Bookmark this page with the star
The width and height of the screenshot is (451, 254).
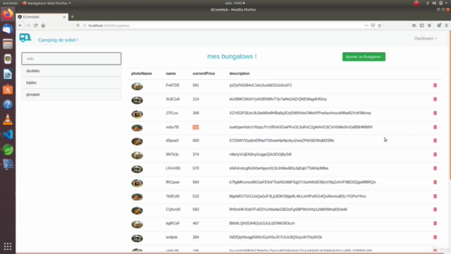(x=380, y=25)
